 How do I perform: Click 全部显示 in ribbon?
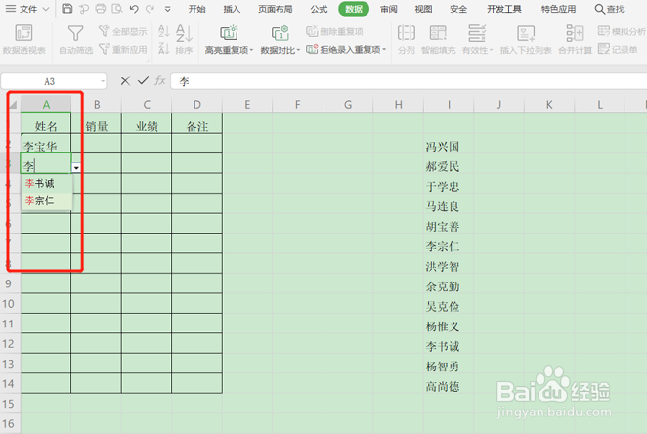(122, 31)
